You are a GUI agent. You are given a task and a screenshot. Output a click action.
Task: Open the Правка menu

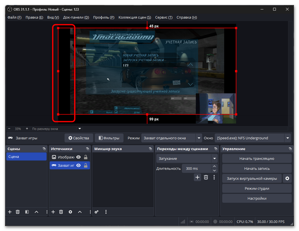point(34,17)
